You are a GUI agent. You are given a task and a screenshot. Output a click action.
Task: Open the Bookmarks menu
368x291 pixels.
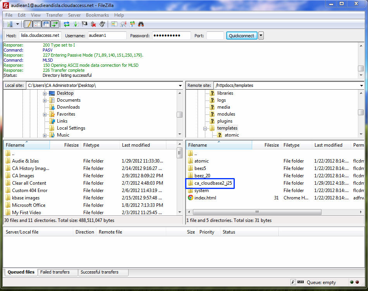click(97, 15)
